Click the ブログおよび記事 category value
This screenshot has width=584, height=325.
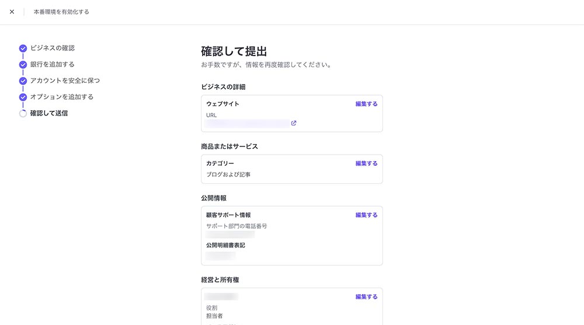coord(228,174)
